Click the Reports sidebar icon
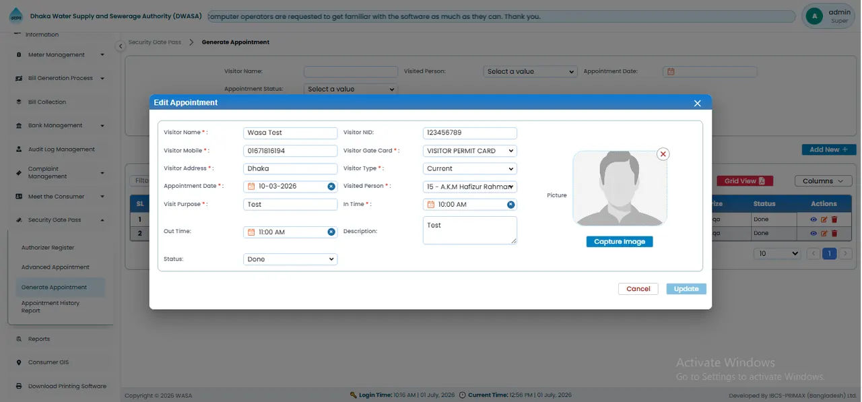 coord(19,339)
